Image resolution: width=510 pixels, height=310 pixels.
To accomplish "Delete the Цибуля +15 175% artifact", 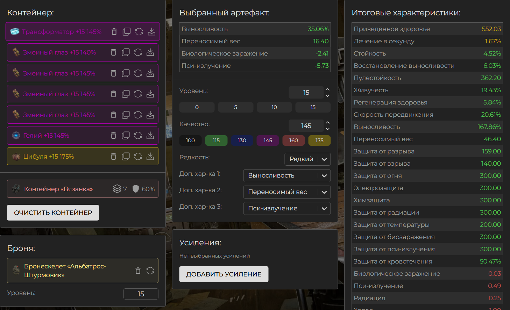I will pyautogui.click(x=113, y=157).
